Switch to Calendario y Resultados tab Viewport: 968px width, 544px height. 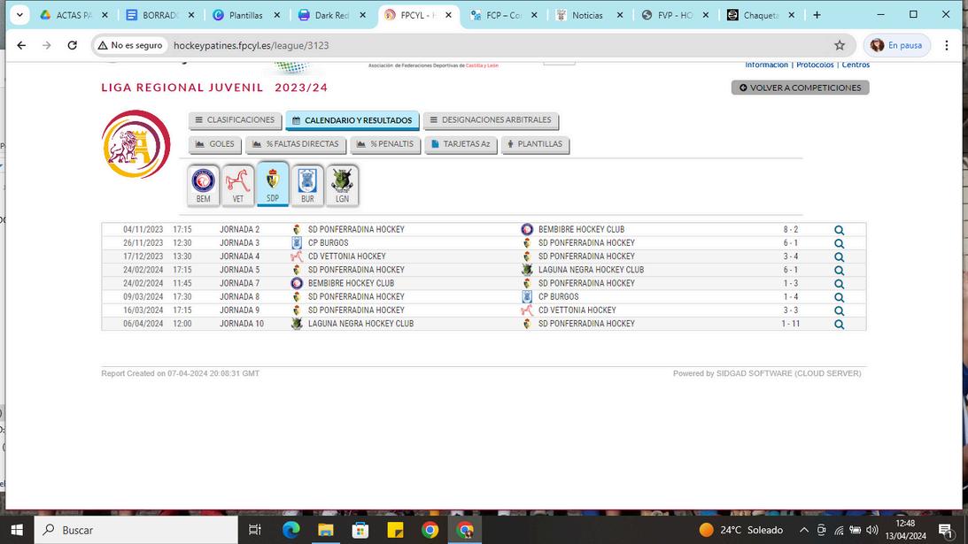coord(352,120)
